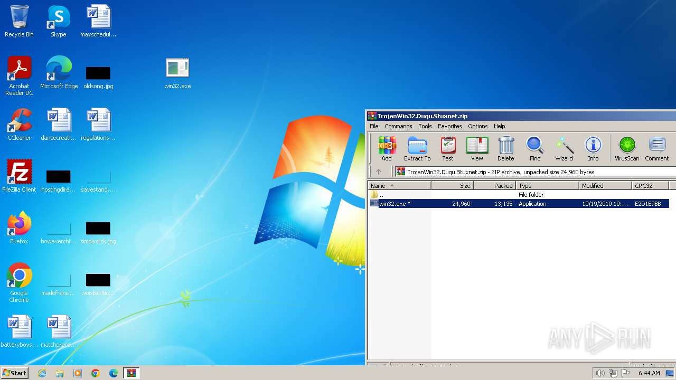Select the FileZilla Client shortcut
The image size is (676, 380).
(x=19, y=176)
